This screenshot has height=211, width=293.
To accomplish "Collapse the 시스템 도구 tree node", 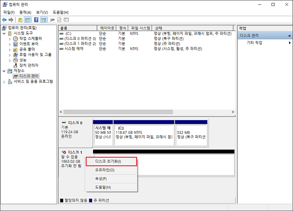I will (4, 34).
